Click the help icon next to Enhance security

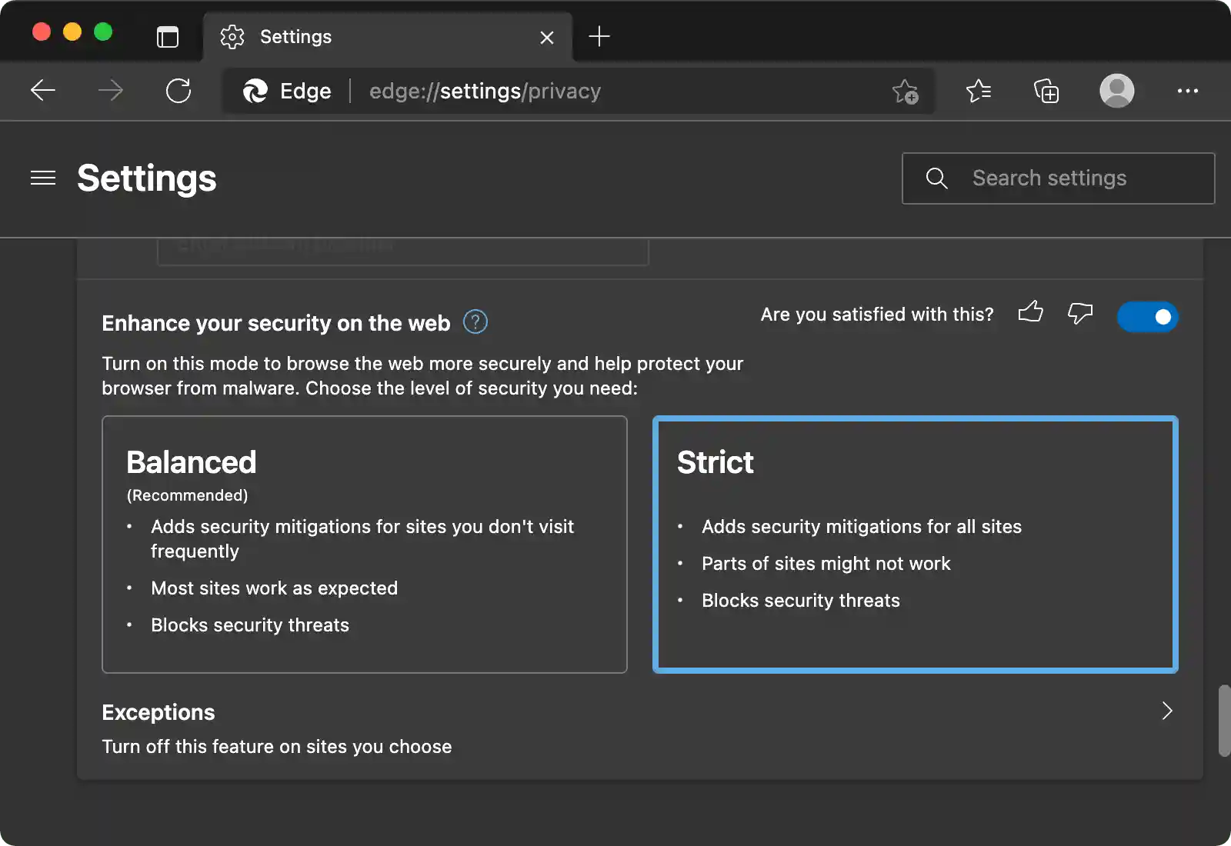pos(475,322)
